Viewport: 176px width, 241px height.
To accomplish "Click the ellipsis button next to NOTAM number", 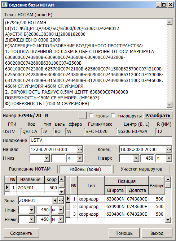I will (x=83, y=116).
